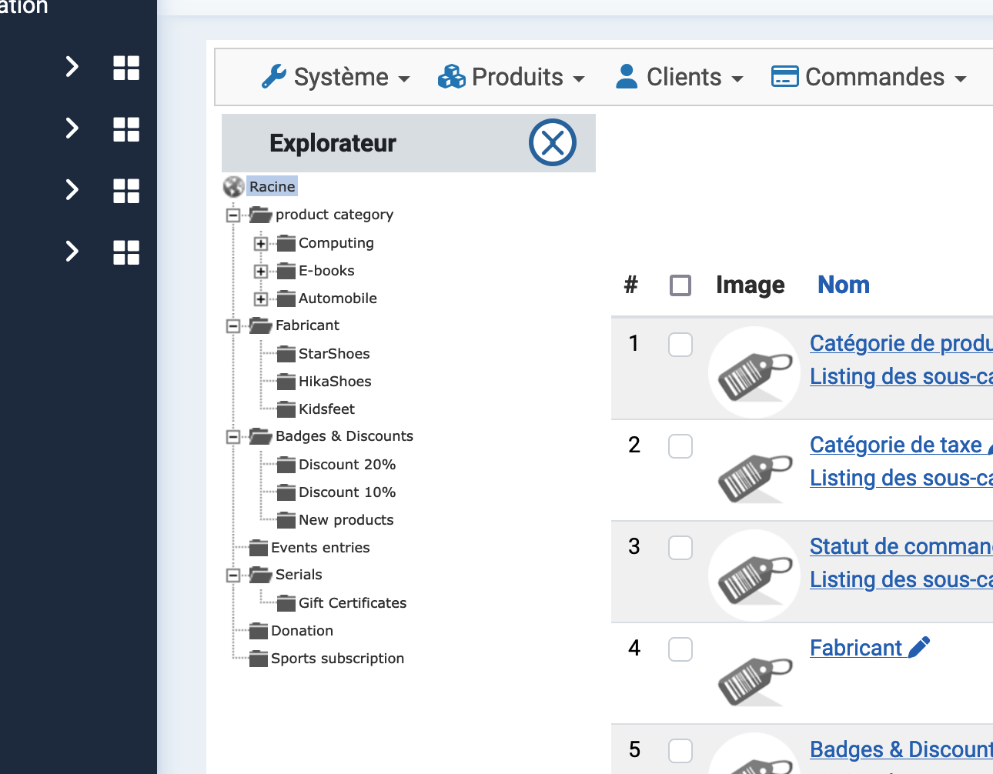This screenshot has height=774, width=993.
Task: Expand the Computing tree node
Action: 261,244
